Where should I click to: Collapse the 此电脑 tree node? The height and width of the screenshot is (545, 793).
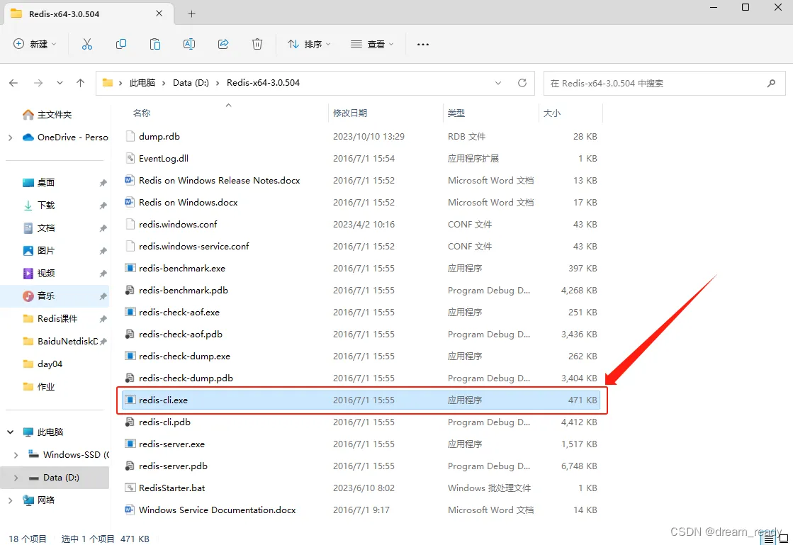point(11,432)
